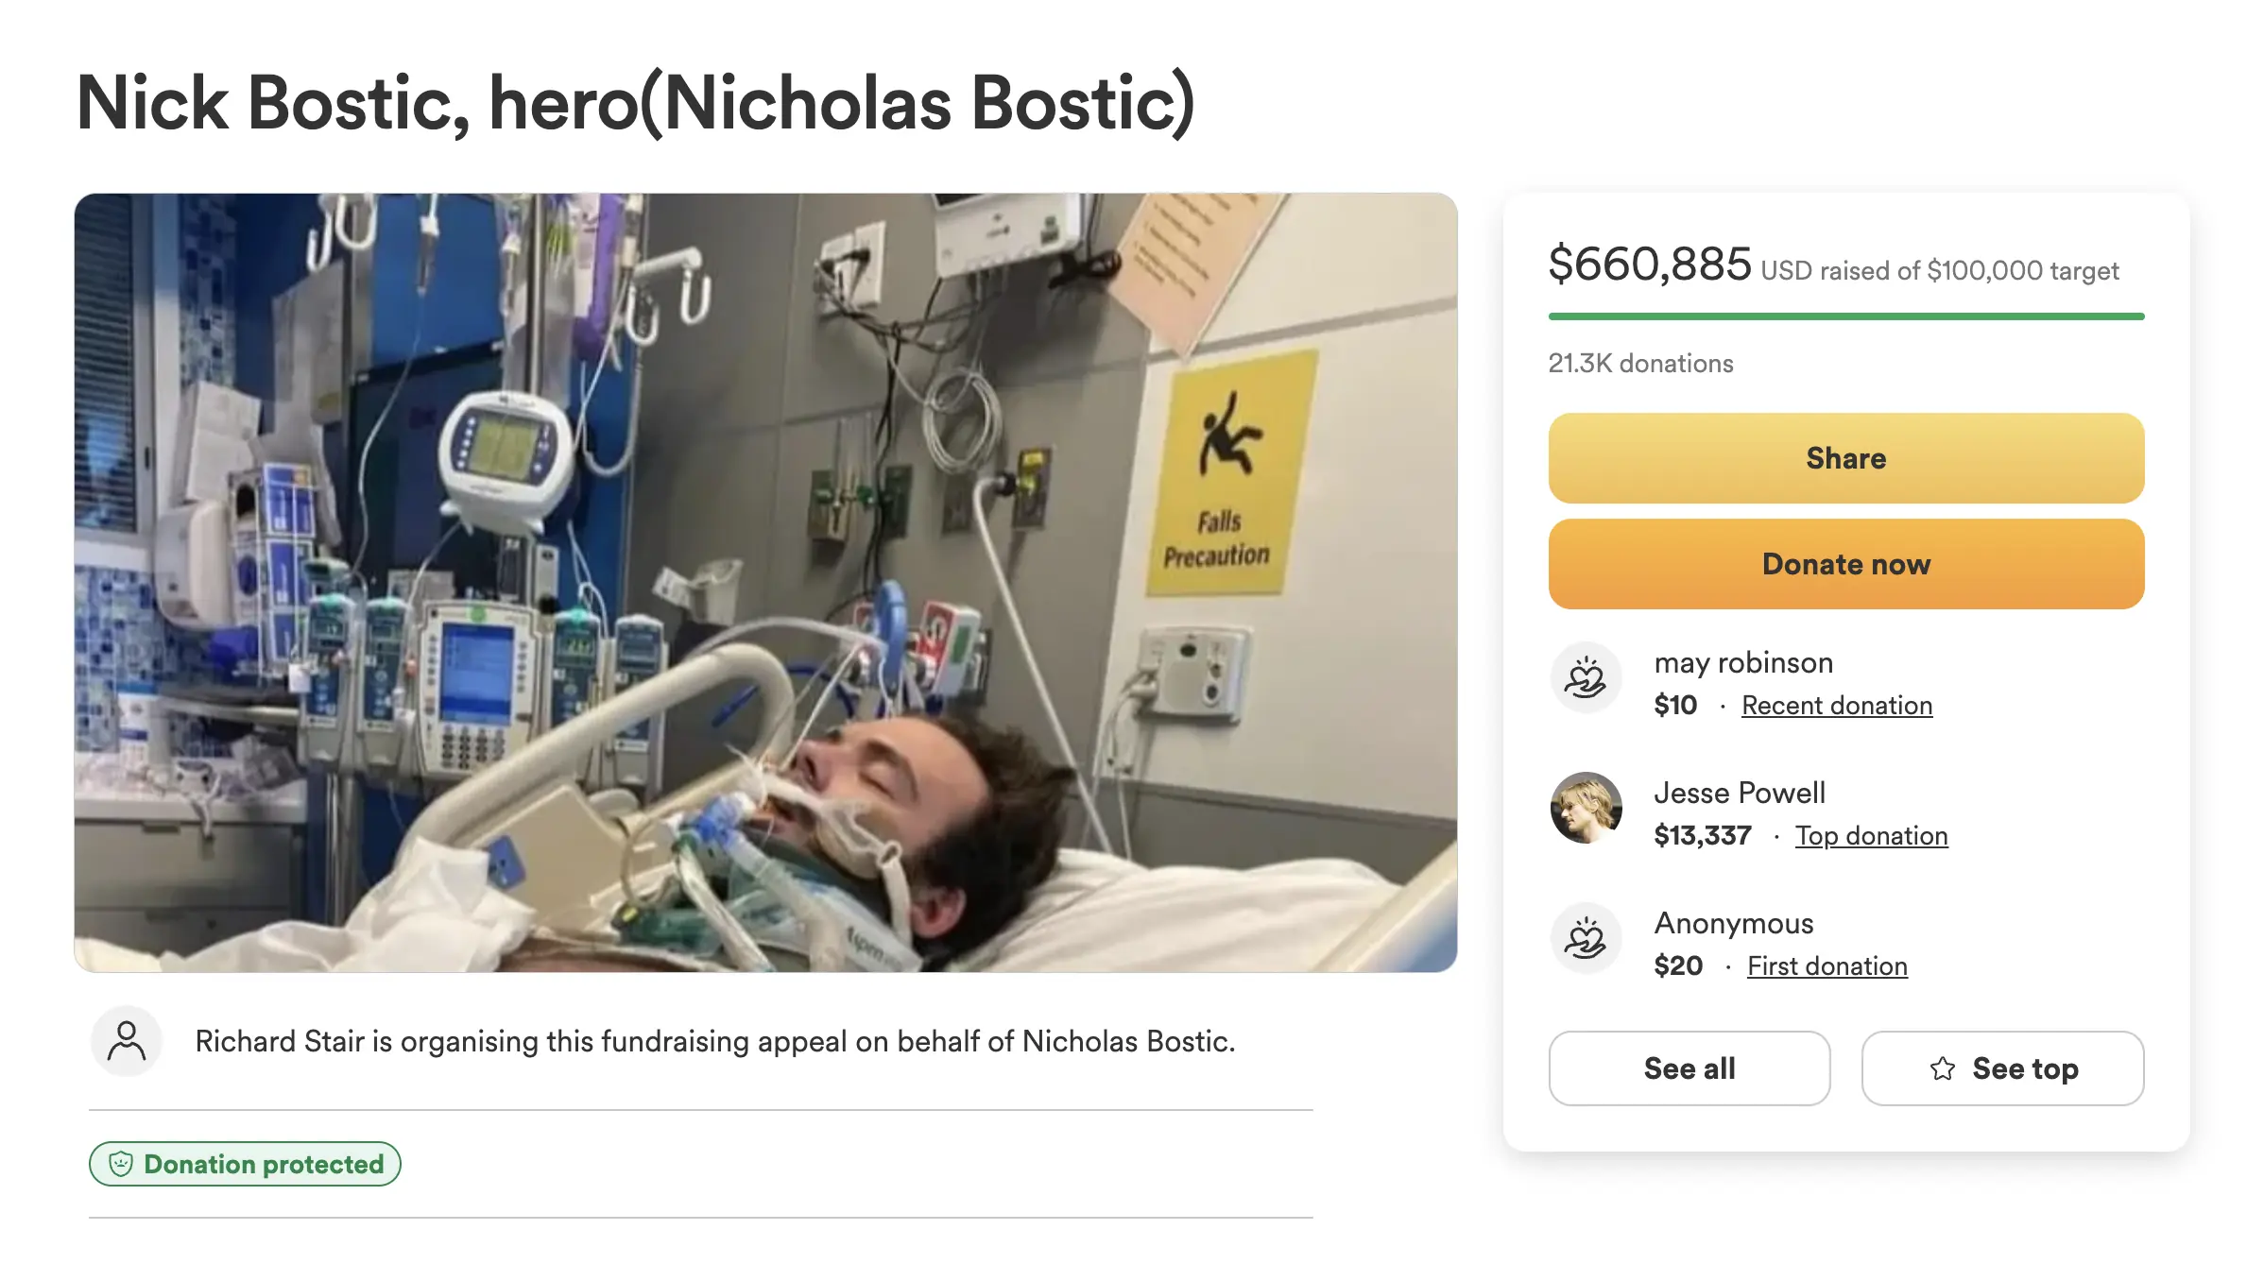Click the green fundraising progress bar
2264x1264 pixels.
1845,316
